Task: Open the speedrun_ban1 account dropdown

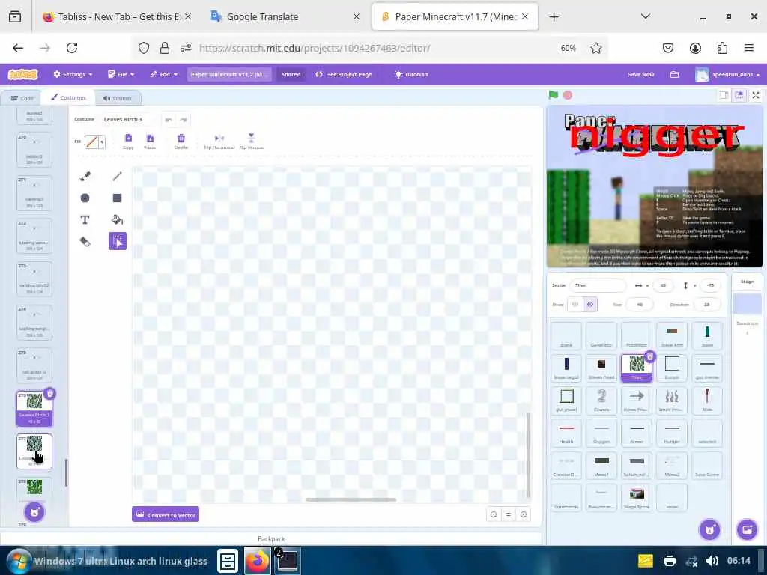Action: (727, 74)
